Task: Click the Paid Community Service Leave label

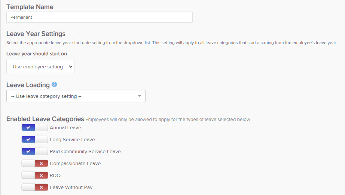Action: tap(85, 152)
